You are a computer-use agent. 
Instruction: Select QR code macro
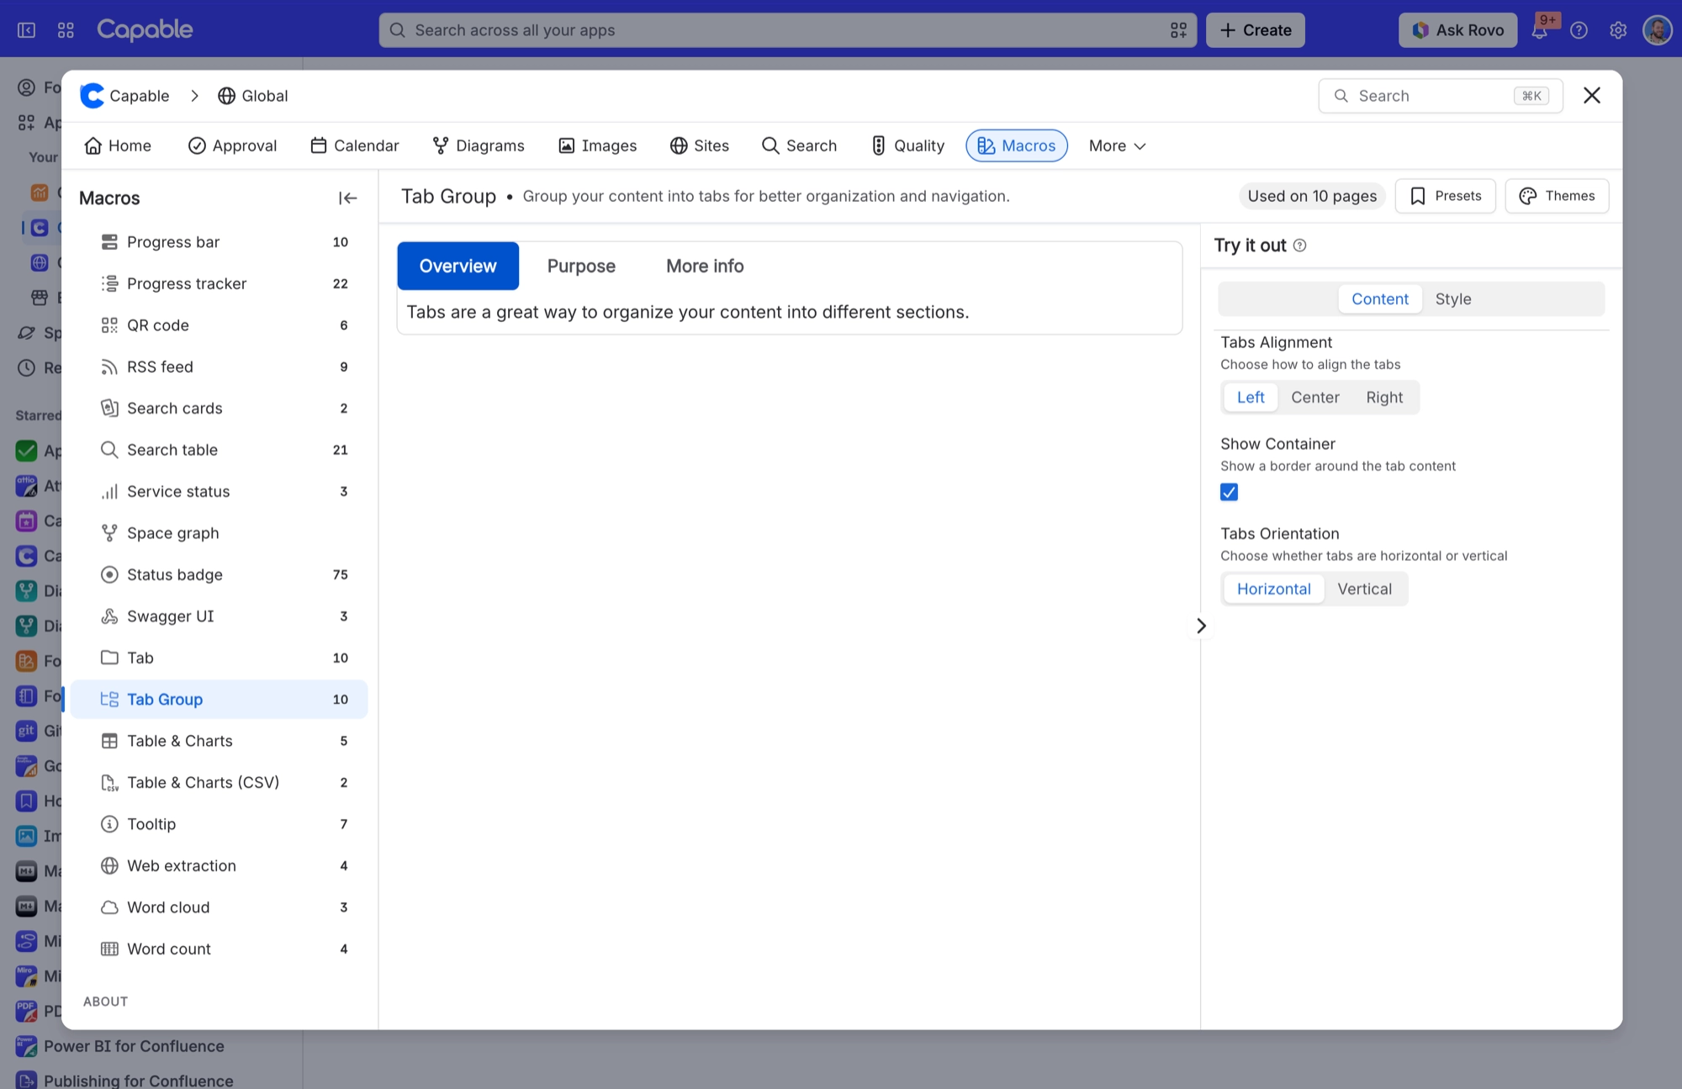(x=220, y=325)
